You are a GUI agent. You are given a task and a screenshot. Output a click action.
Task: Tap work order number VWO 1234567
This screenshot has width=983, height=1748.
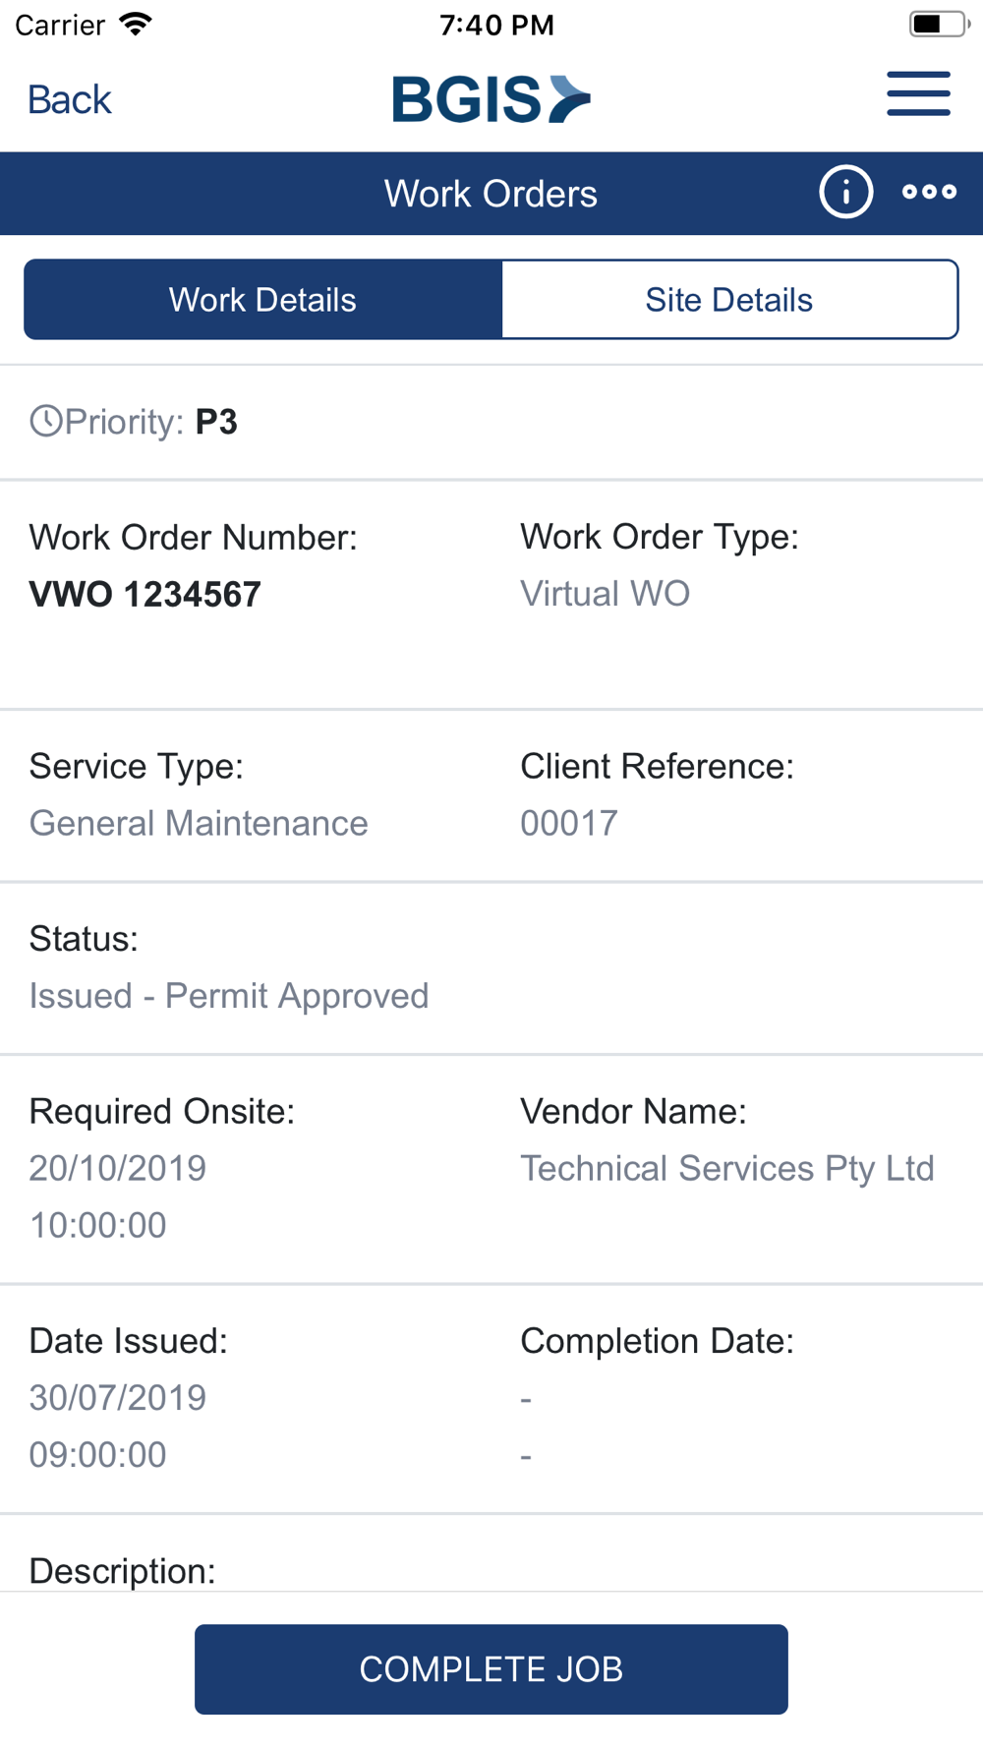pos(145,595)
